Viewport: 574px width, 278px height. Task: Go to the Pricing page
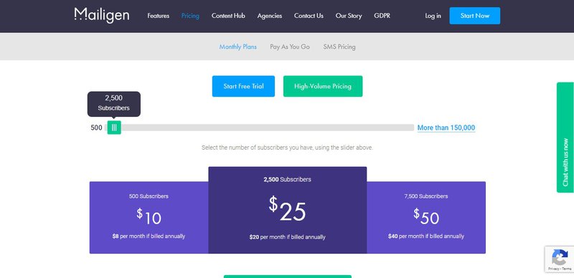pos(190,16)
